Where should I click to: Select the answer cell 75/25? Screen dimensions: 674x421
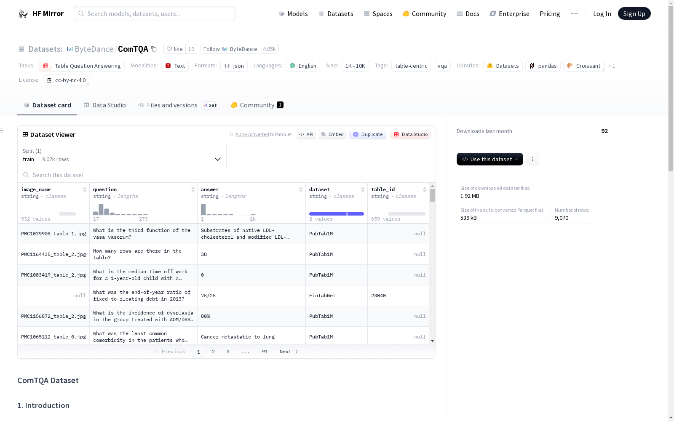pyautogui.click(x=251, y=296)
